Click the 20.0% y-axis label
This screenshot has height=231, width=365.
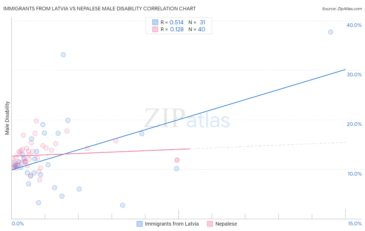tap(354, 124)
